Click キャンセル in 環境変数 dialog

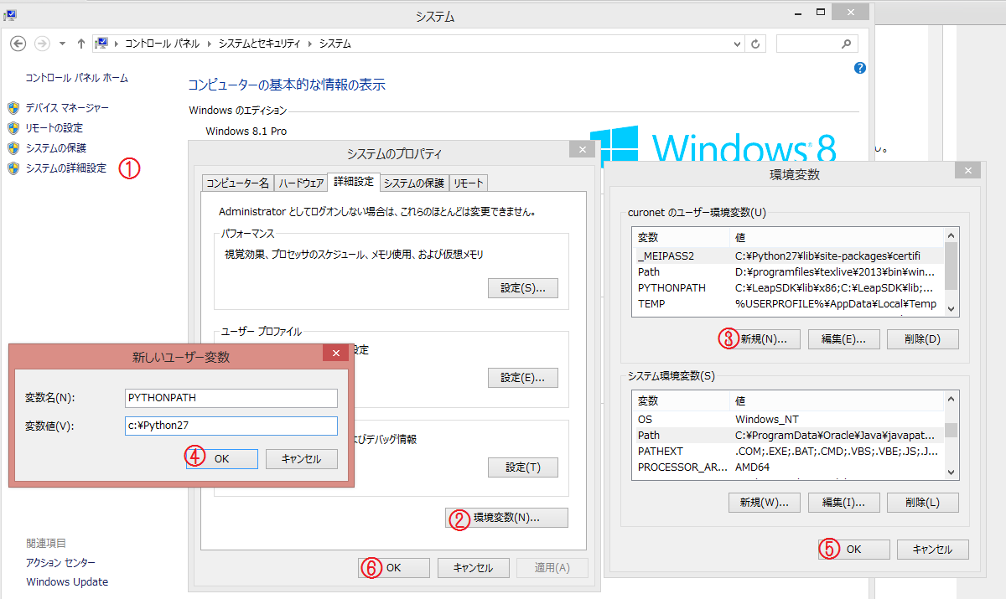tap(933, 550)
